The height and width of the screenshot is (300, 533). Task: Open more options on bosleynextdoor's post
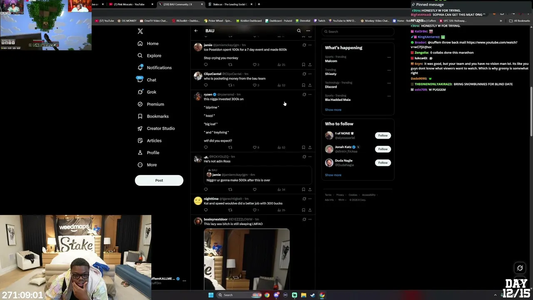click(x=310, y=219)
